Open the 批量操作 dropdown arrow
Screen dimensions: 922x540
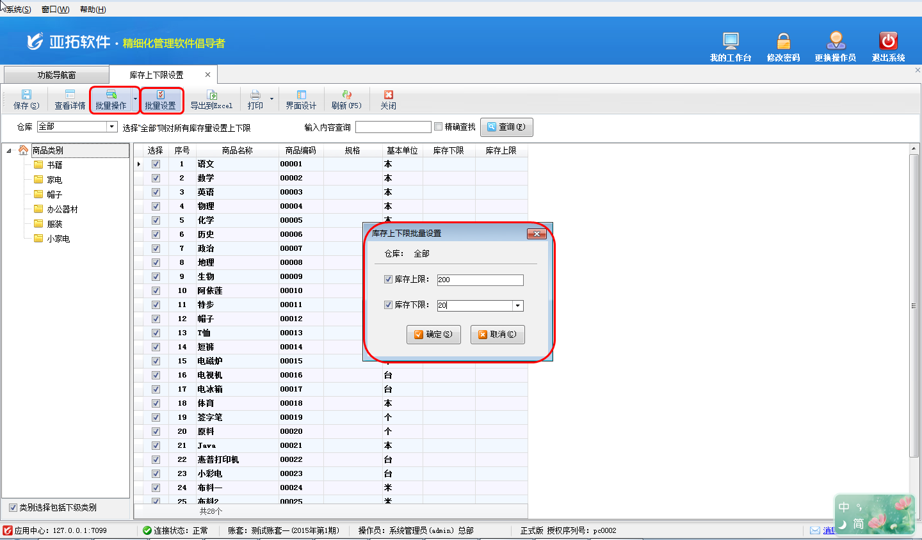pos(135,99)
